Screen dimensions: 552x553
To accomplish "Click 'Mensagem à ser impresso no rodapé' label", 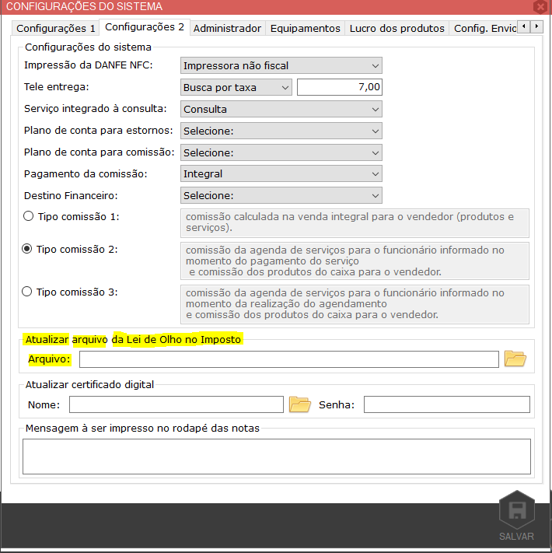I will click(x=142, y=428).
